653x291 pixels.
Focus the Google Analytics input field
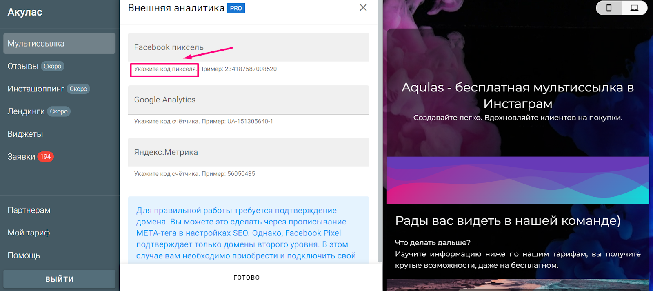click(x=249, y=100)
